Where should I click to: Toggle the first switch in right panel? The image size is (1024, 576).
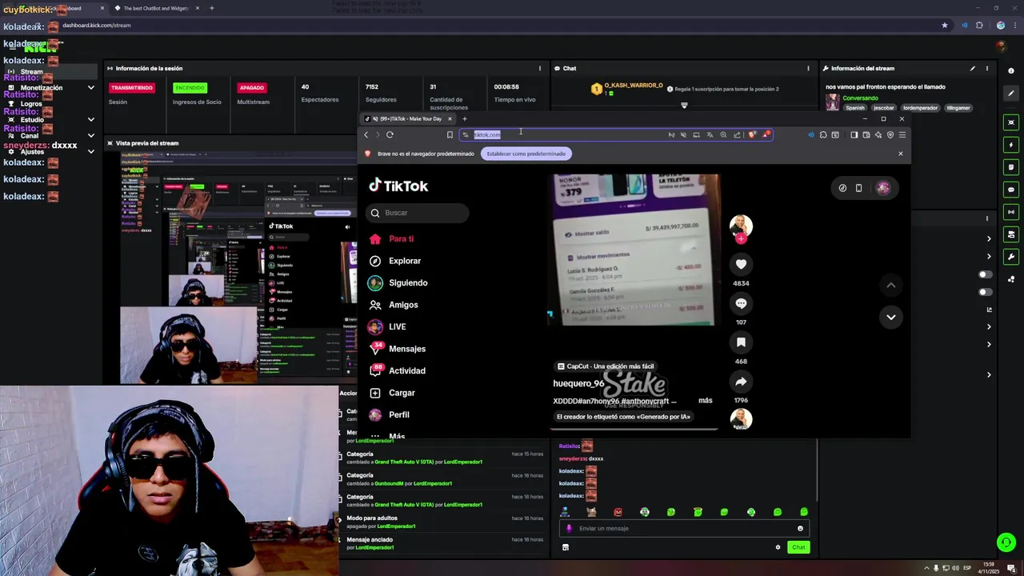point(986,274)
